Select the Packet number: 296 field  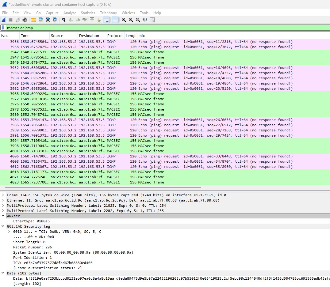pyautogui.click(x=33, y=247)
